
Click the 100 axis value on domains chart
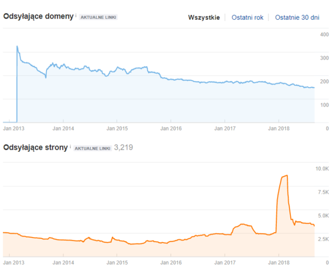(324, 105)
